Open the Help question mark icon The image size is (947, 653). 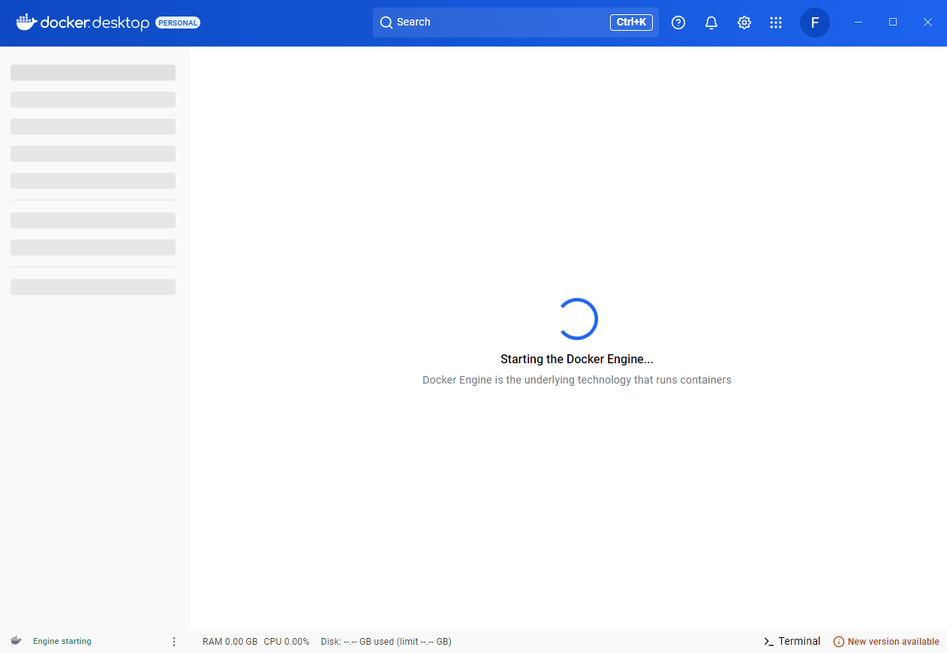678,23
